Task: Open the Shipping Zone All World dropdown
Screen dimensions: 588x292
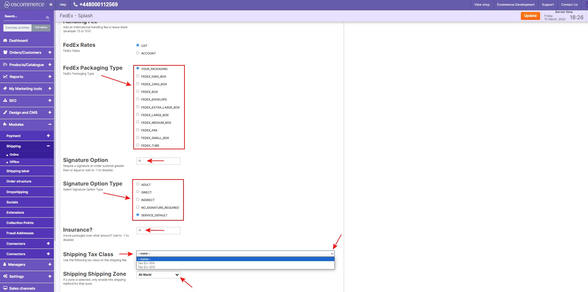Action: pyautogui.click(x=158, y=275)
